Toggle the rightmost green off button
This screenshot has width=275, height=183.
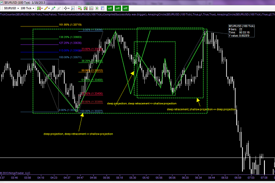[125, 8]
